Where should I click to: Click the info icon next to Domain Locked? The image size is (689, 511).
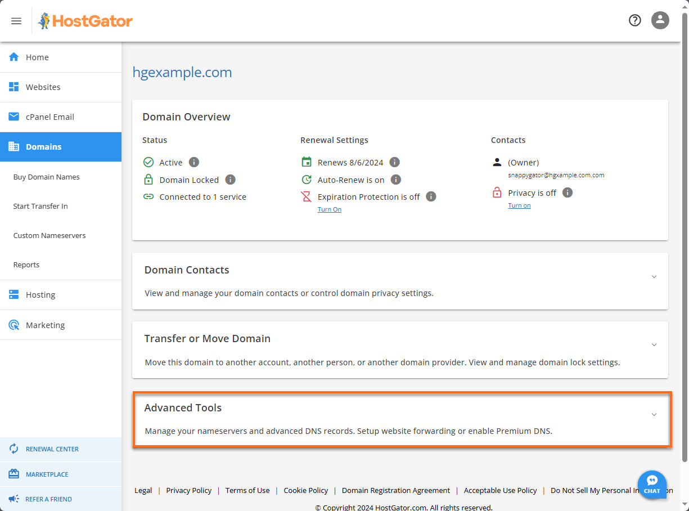click(229, 180)
